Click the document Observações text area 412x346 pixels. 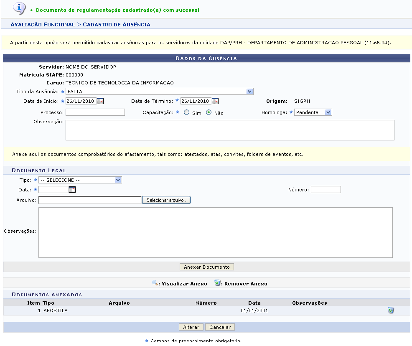215,232
